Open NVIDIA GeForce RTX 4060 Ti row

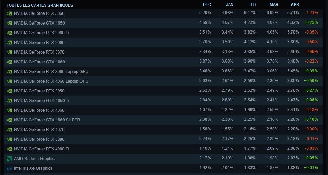tap(41, 149)
